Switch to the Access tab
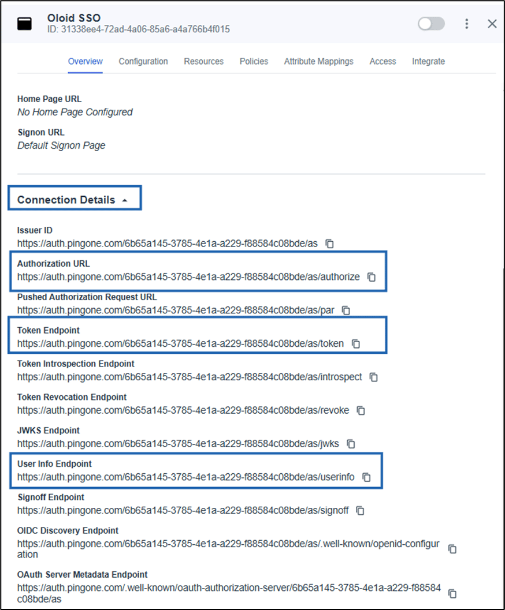The image size is (505, 610). 383,62
